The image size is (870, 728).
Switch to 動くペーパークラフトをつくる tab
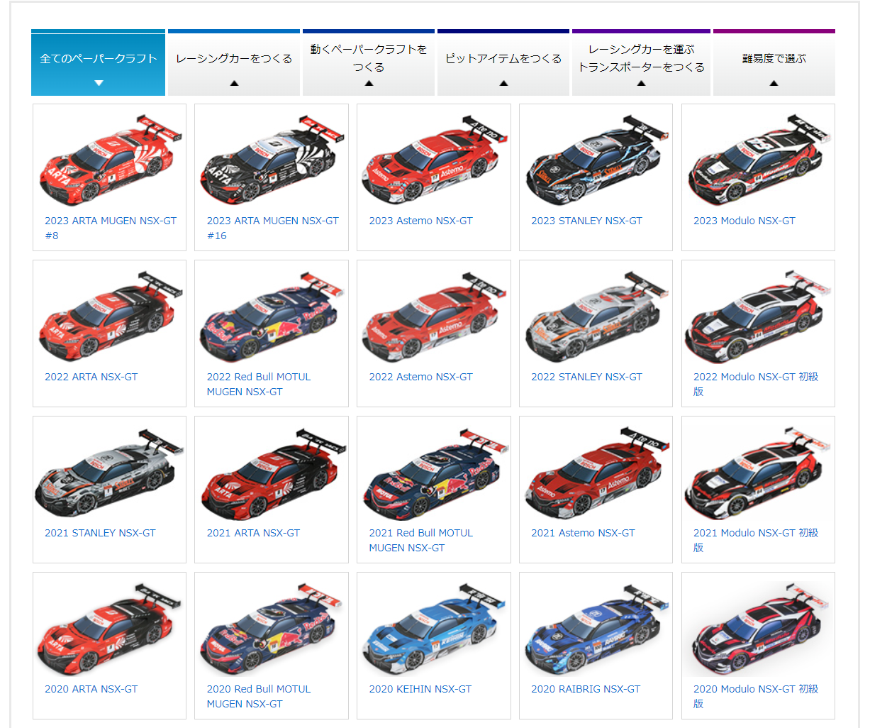click(369, 62)
